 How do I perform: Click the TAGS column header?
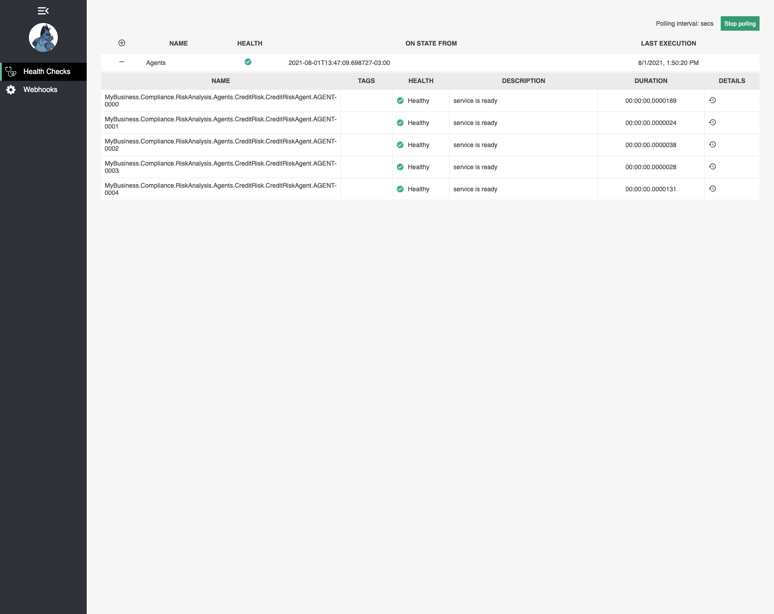pos(366,81)
